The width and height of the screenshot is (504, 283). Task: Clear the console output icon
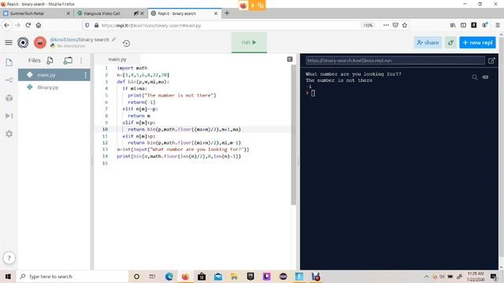click(x=485, y=77)
